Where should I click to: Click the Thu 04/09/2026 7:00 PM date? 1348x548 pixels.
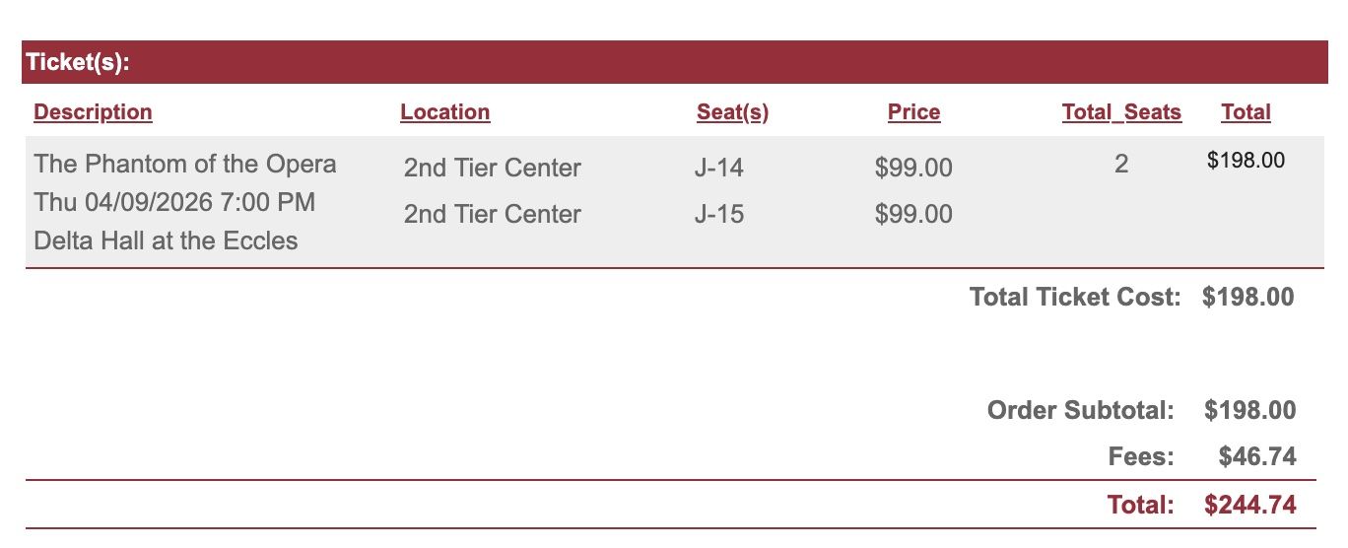tap(174, 202)
